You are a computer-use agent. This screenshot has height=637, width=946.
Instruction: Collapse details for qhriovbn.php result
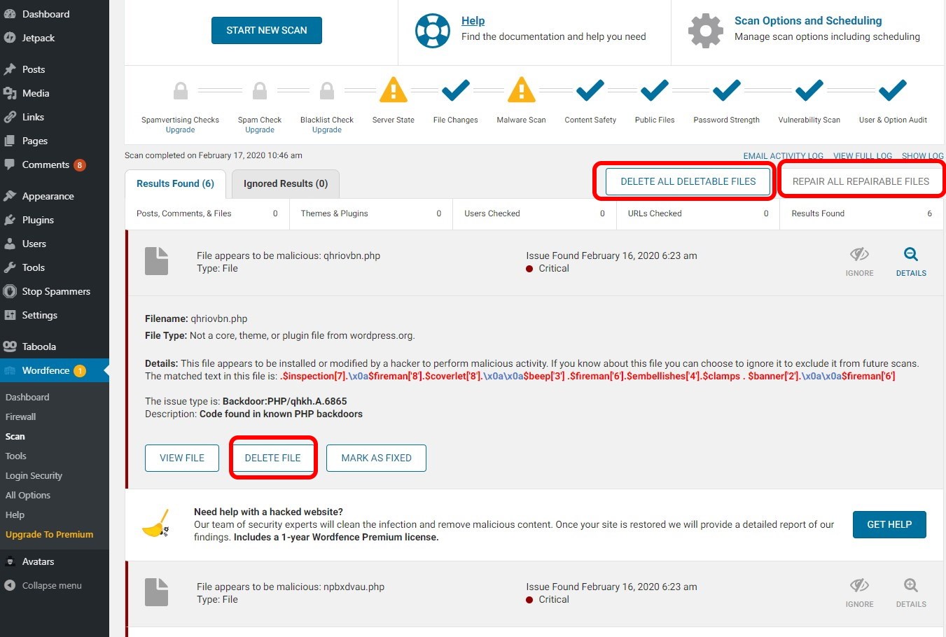tap(910, 261)
